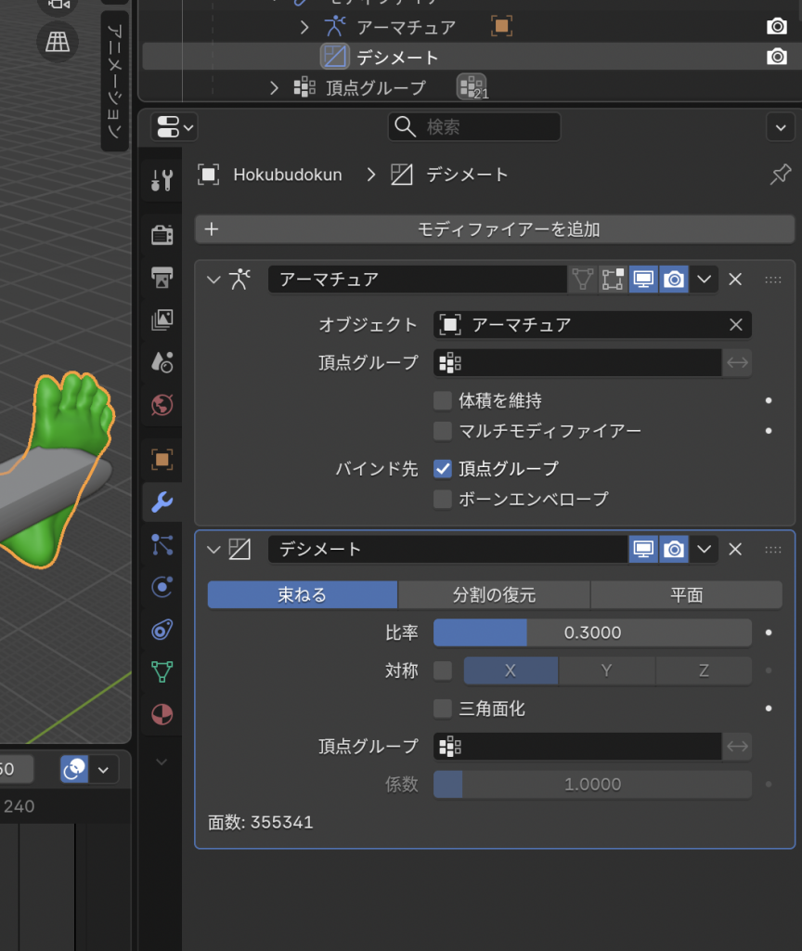Open the Render properties tab icon

tap(162, 234)
